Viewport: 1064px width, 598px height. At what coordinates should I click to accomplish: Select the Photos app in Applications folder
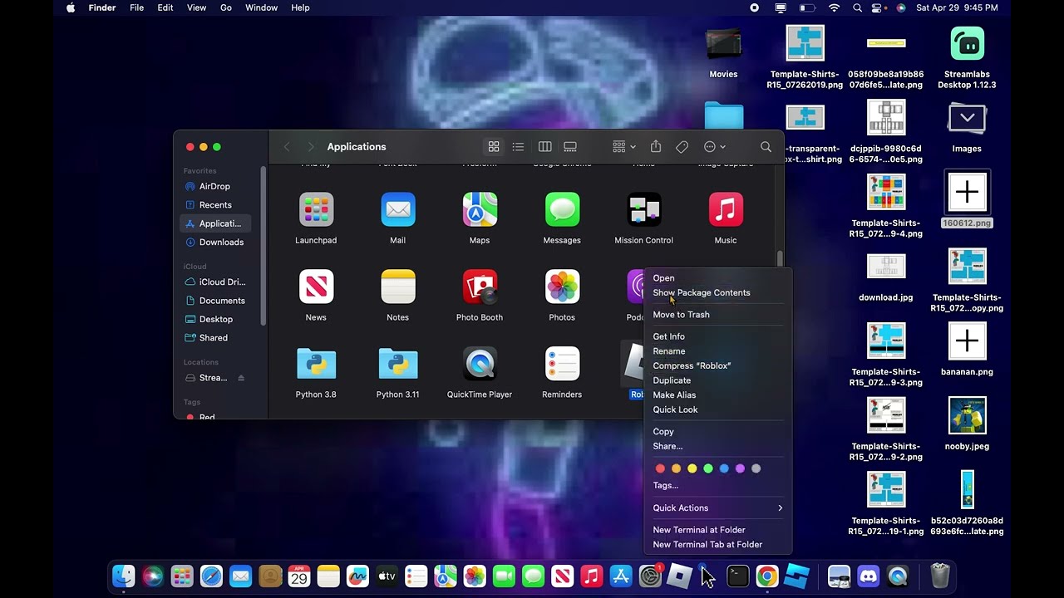[562, 287]
